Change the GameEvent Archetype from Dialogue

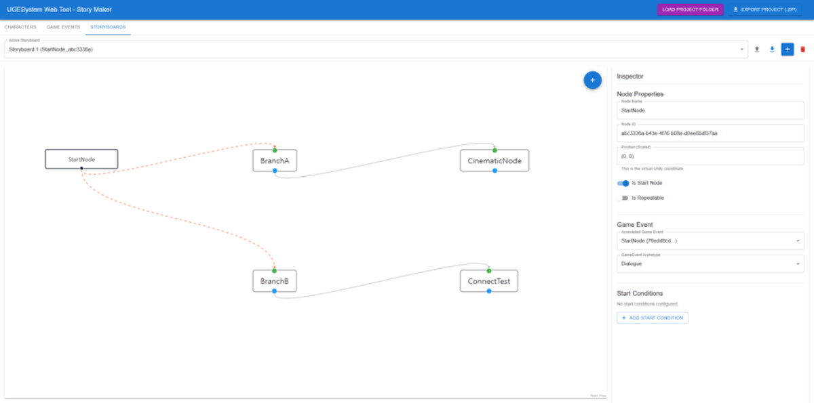coord(710,263)
